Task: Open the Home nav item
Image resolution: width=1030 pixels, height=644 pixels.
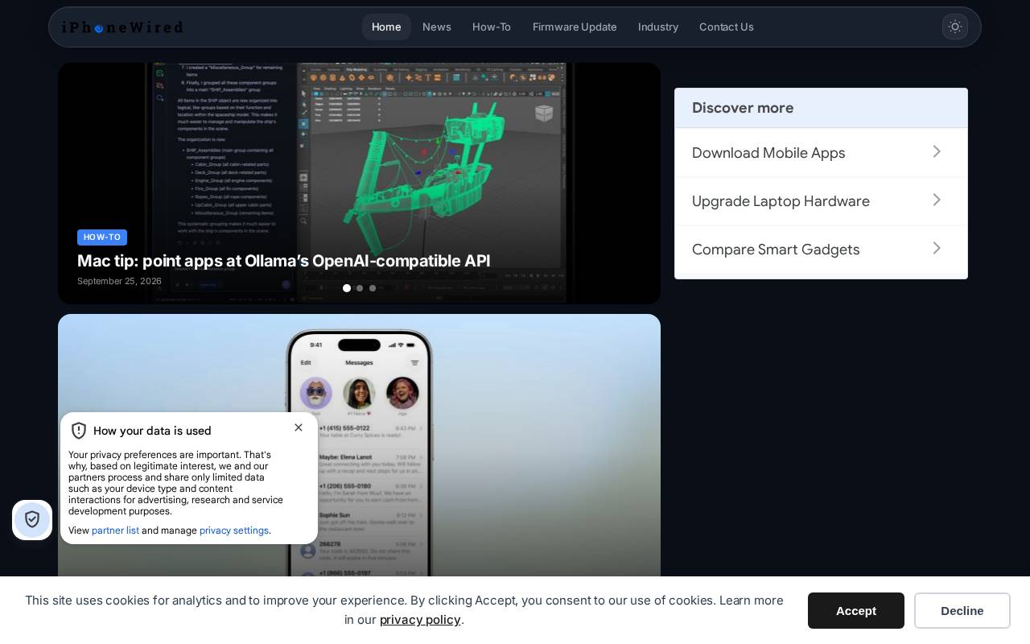Action: (386, 27)
